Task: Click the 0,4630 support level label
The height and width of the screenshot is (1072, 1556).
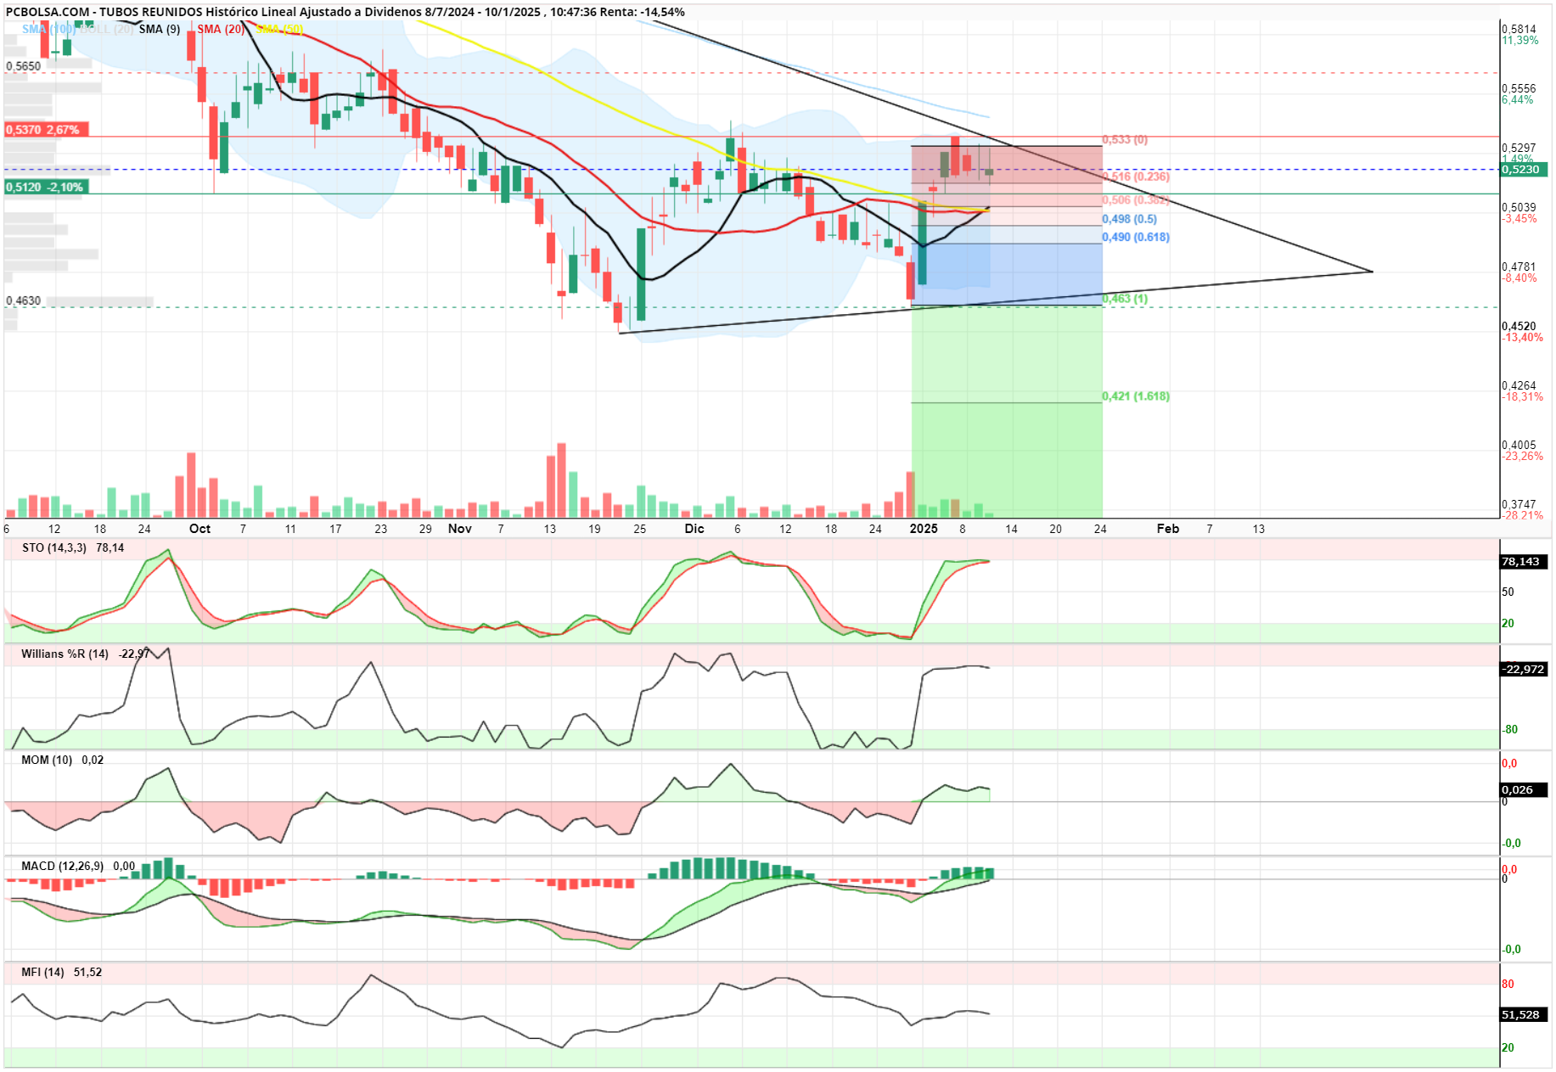Action: [x=23, y=300]
